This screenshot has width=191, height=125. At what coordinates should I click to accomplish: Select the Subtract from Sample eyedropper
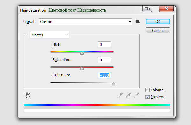tap(137, 95)
